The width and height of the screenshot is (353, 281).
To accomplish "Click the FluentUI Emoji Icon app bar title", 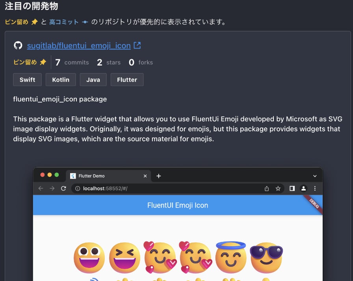I will point(178,205).
